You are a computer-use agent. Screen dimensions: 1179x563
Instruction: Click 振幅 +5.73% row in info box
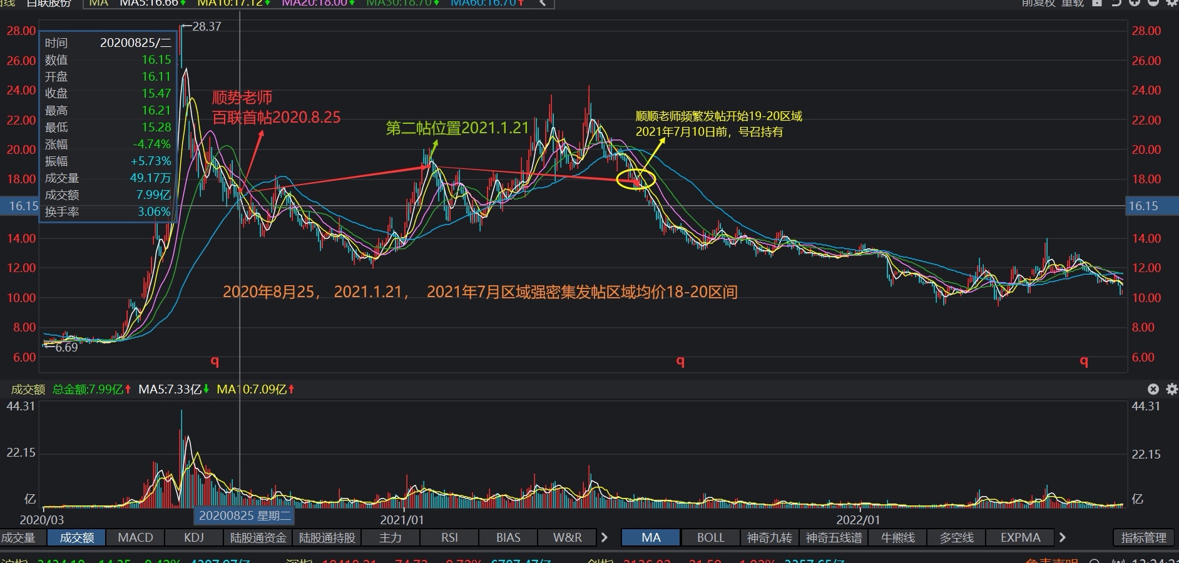tap(108, 161)
